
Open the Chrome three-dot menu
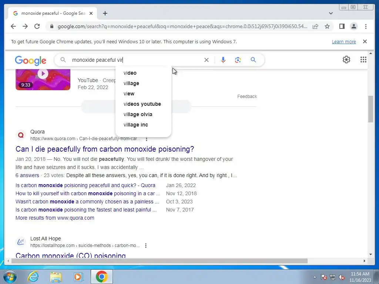coord(366,26)
